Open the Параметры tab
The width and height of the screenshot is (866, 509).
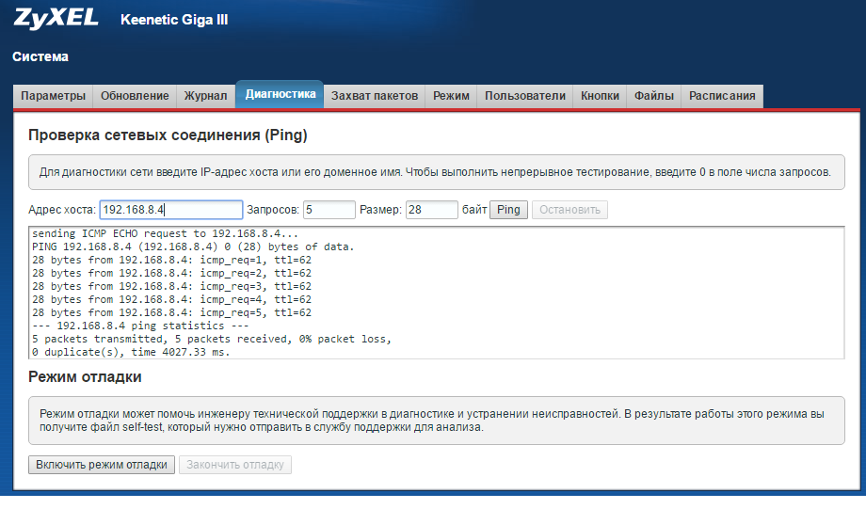53,96
